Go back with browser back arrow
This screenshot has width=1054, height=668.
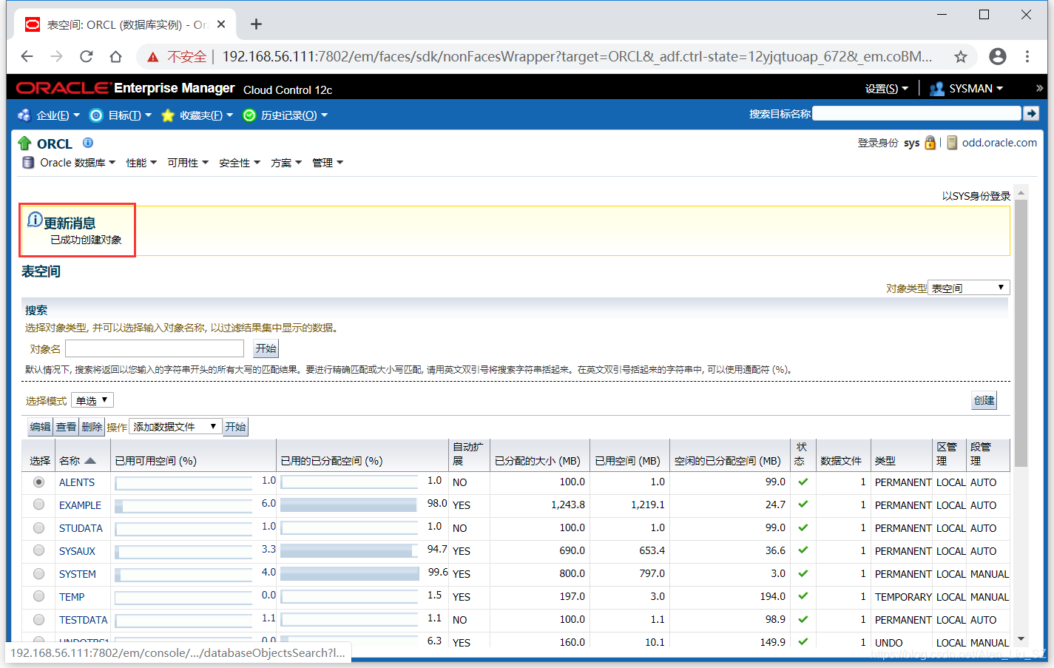pyautogui.click(x=27, y=56)
